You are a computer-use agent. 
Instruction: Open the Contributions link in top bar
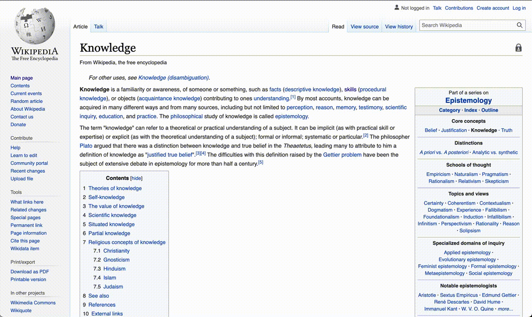(x=459, y=8)
